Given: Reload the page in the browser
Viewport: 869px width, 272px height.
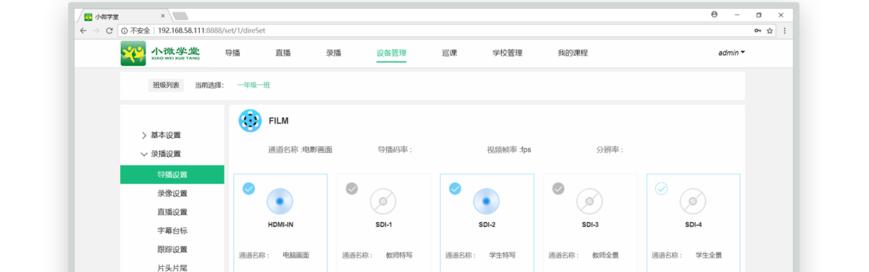Looking at the screenshot, I should pos(109,30).
